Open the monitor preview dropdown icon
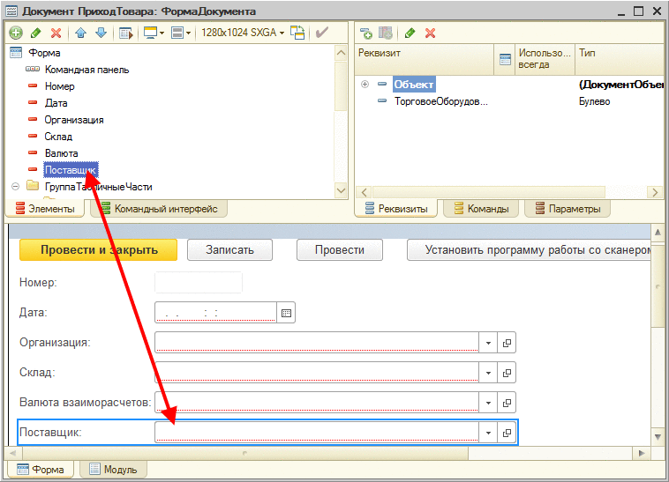This screenshot has width=669, height=482. [x=154, y=33]
